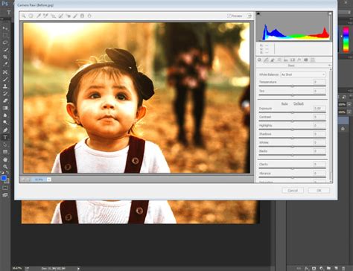This screenshot has height=271, width=353.
Task: Select the Lasso tool in Photoshop toolbar
Action: tap(5, 42)
